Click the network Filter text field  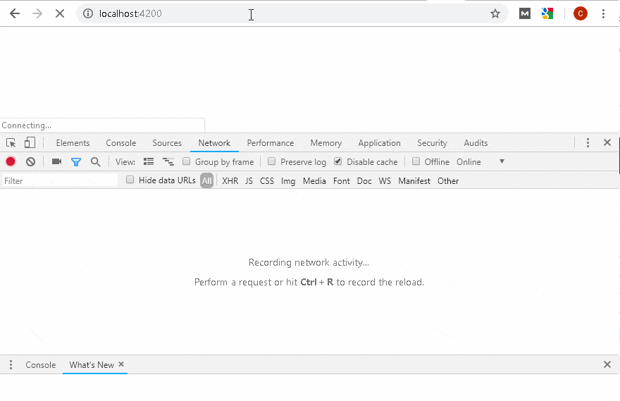click(60, 181)
